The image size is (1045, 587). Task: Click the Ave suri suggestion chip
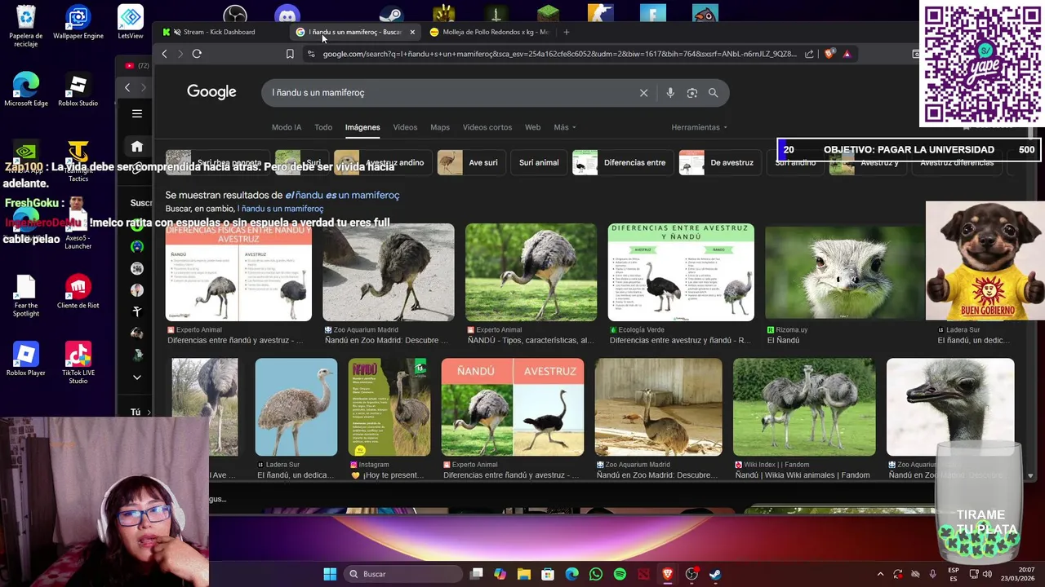click(470, 162)
